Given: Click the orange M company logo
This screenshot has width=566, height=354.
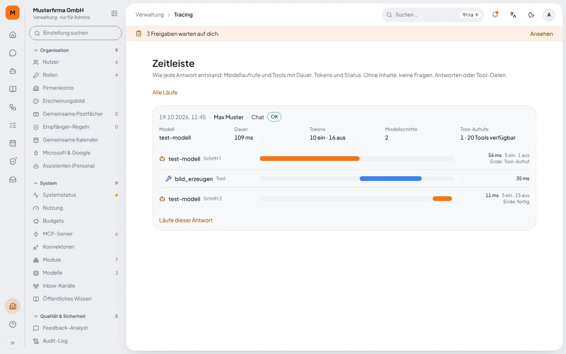Looking at the screenshot, I should (13, 13).
